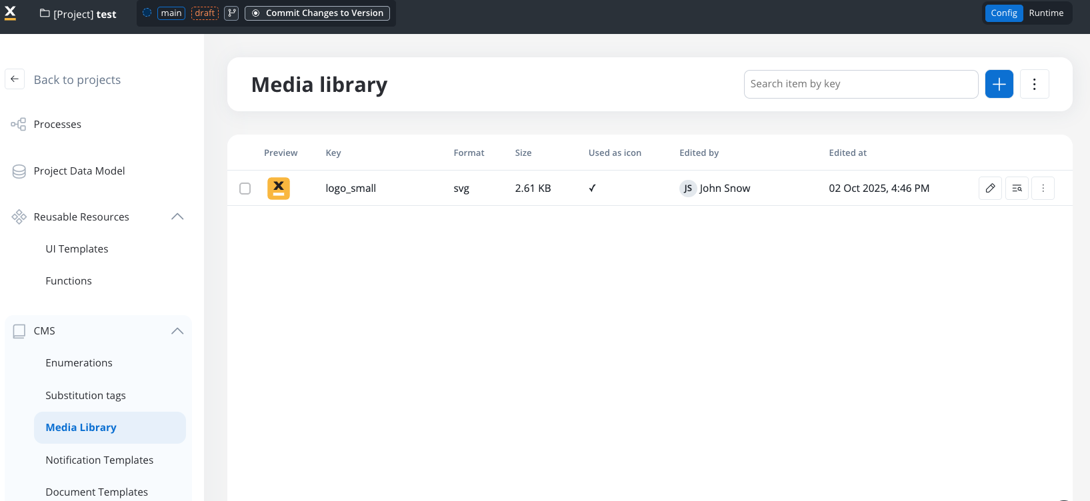Click the details search icon for logo_small
Screen dimensions: 1090x501
[x=1017, y=189]
